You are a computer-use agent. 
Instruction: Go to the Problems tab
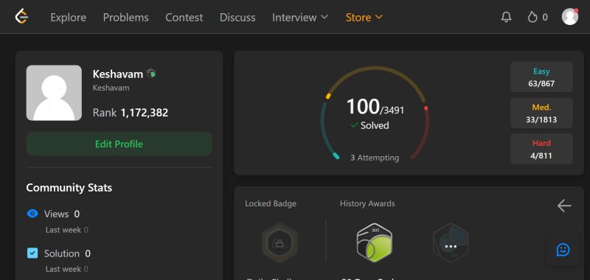[125, 17]
